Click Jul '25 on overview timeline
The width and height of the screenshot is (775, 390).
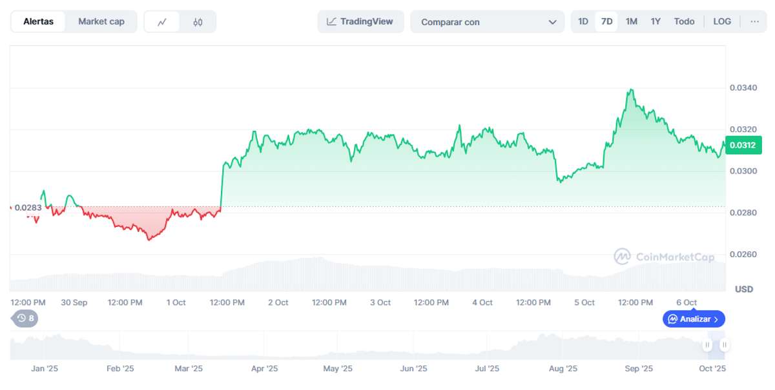(x=487, y=369)
